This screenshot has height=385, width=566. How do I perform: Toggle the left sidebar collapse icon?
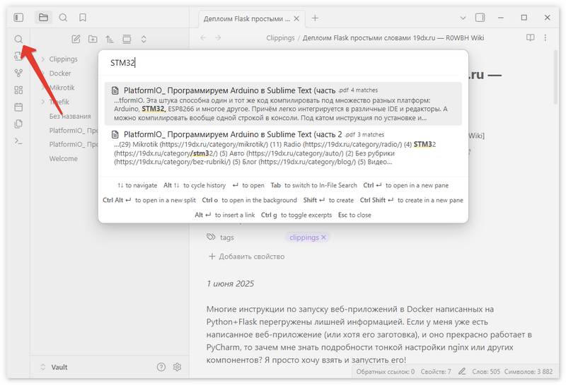tap(18, 17)
